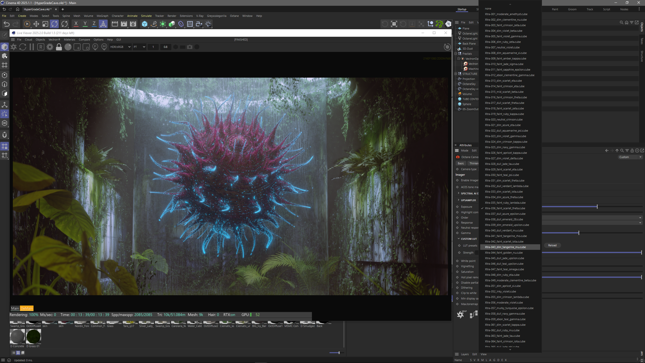Open the Vectron menu in Live Viewer
Viewport: 645px width, 363px height.
pyautogui.click(x=54, y=40)
